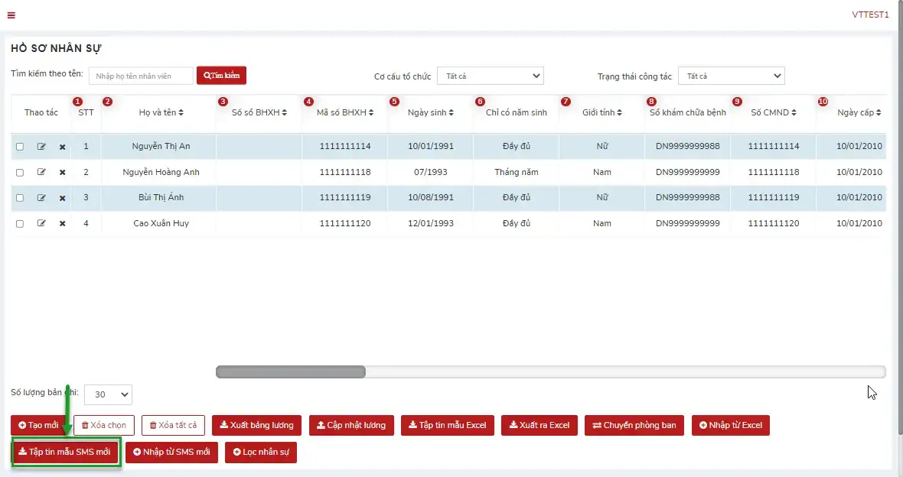903x477 pixels.
Task: Click the table cell reading Tháng năm
Action: click(516, 172)
